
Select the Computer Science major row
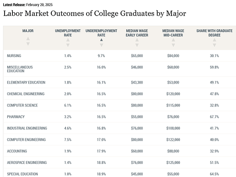pos(22,105)
